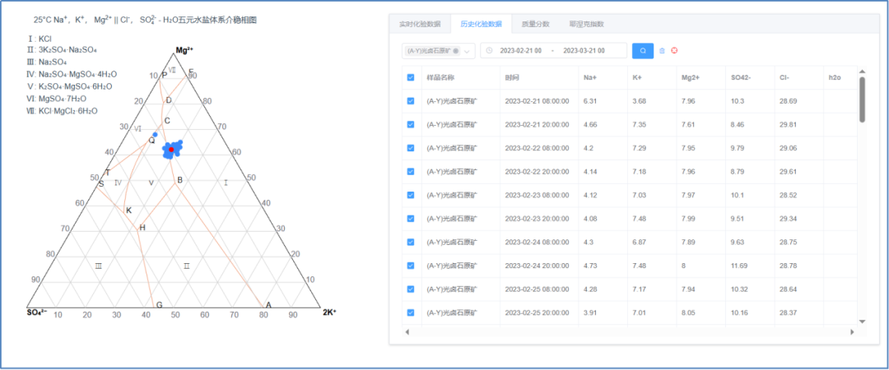The width and height of the screenshot is (889, 370).
Task: Click the clock icon in date field
Action: coord(489,50)
